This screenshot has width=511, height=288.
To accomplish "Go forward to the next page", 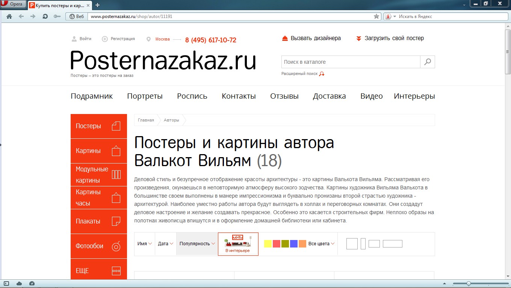I will tap(33, 16).
